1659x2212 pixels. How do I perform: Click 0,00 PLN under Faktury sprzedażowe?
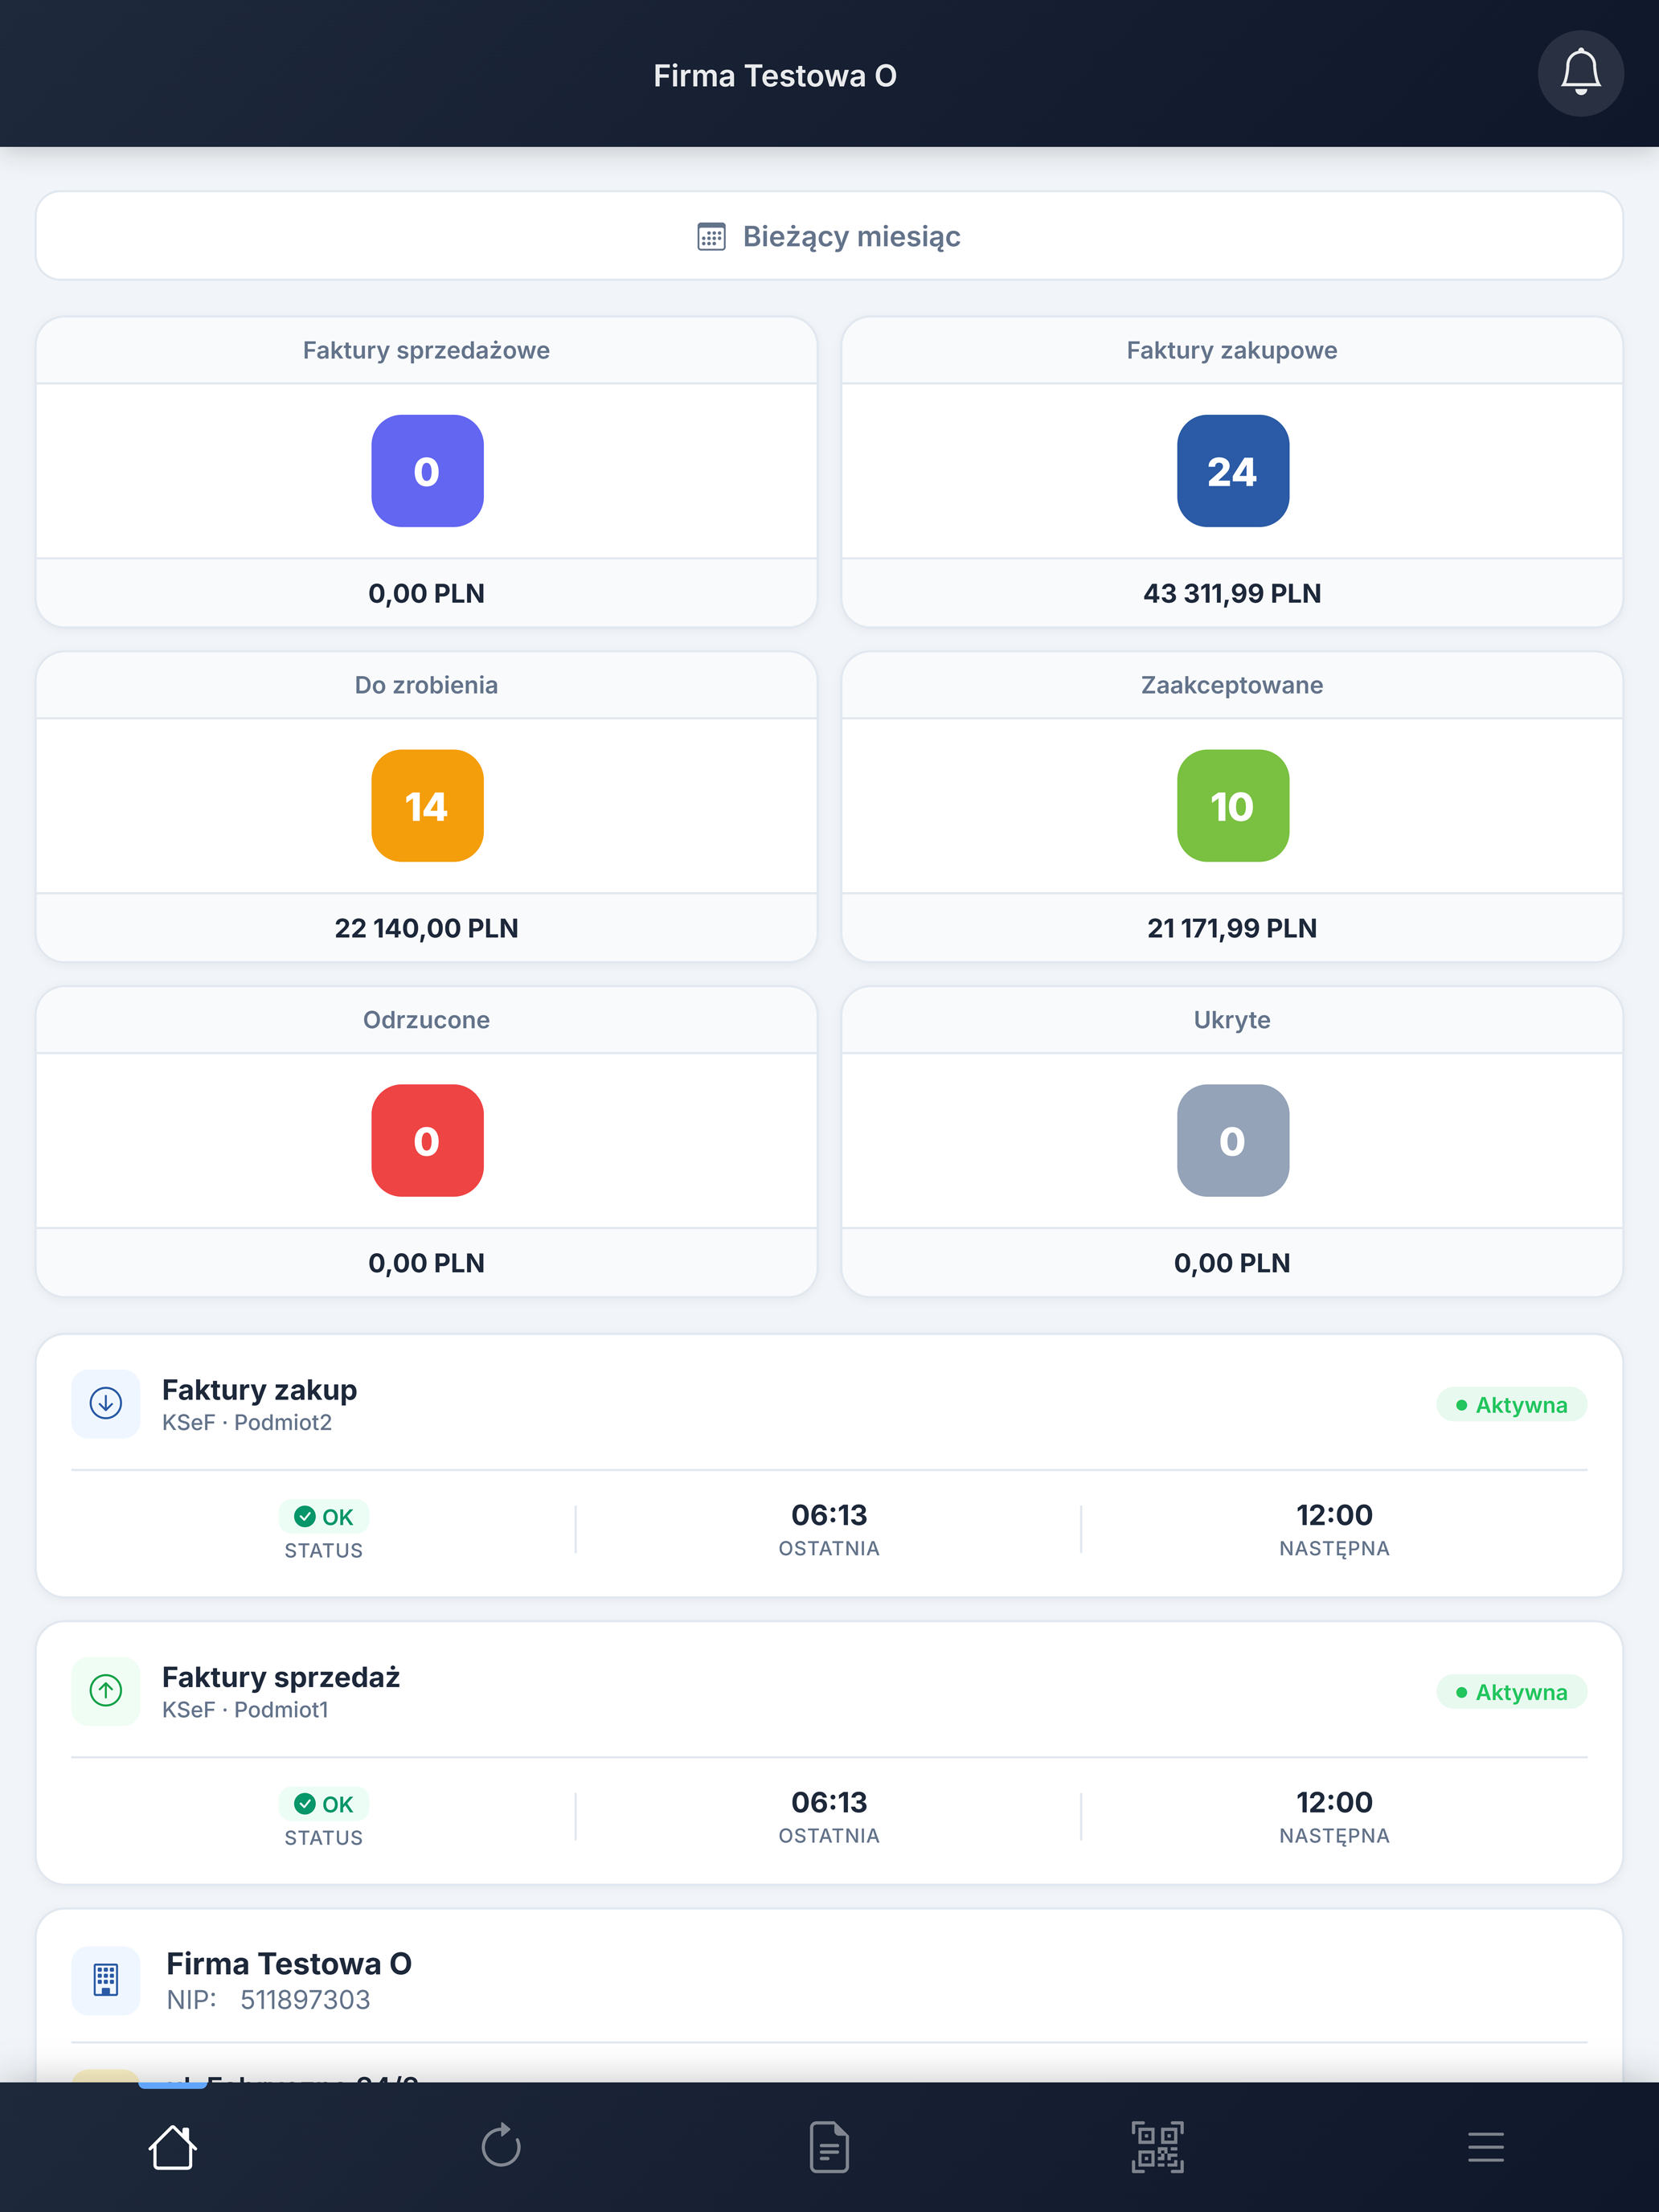tap(427, 594)
